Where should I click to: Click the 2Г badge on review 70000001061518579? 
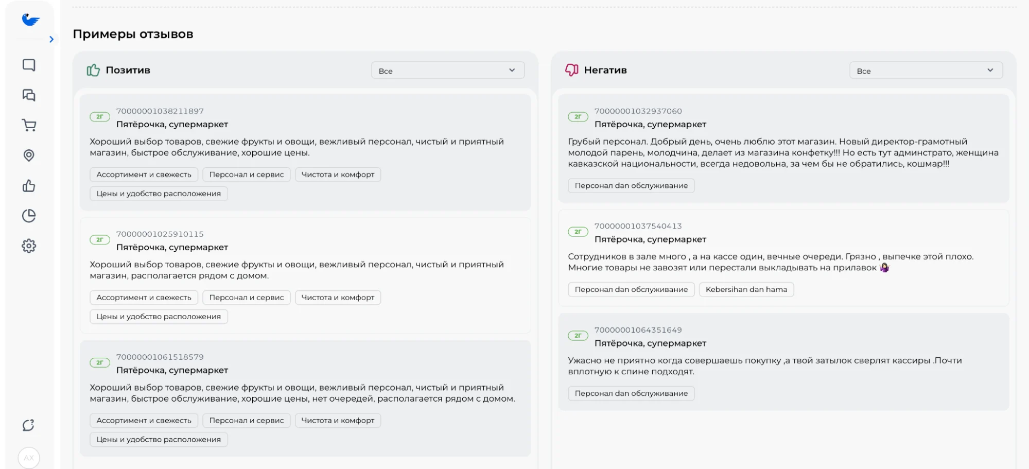click(100, 363)
